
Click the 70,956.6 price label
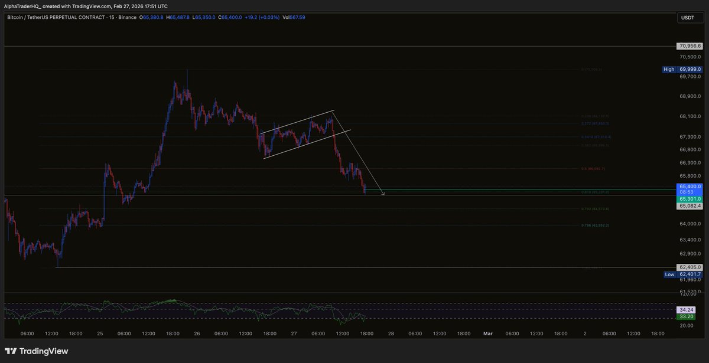690,46
